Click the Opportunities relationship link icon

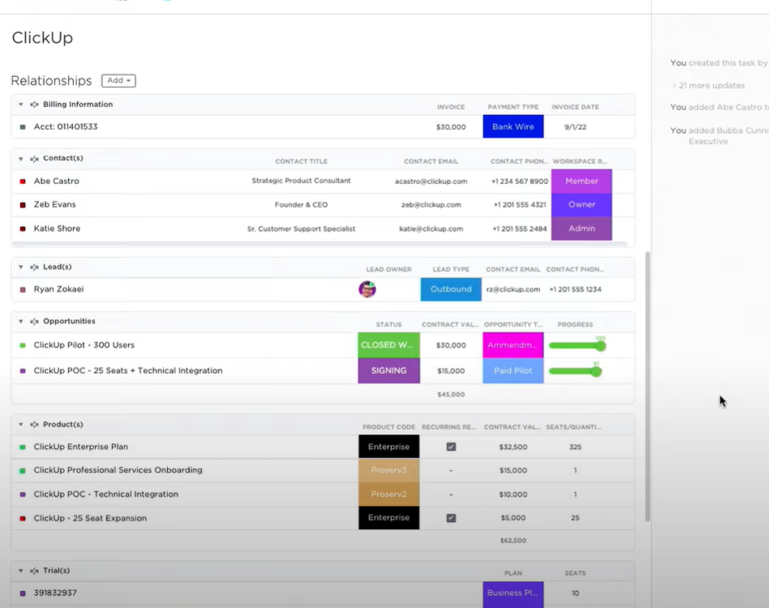coord(34,321)
